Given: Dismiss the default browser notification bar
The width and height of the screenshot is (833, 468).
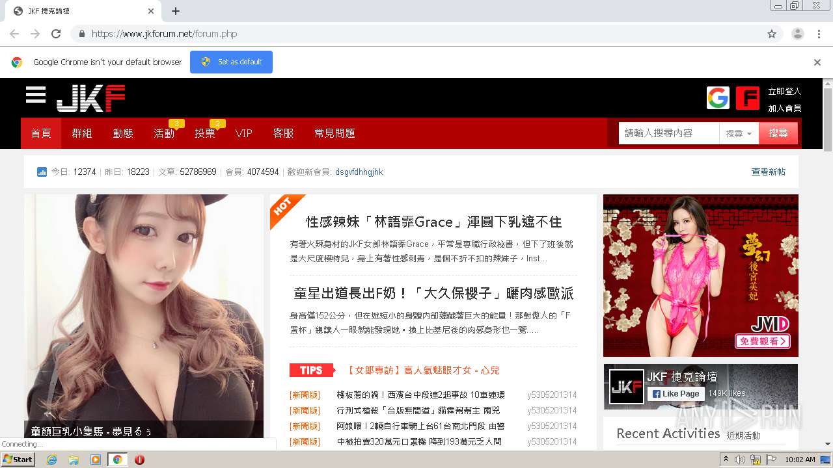Looking at the screenshot, I should [x=817, y=62].
